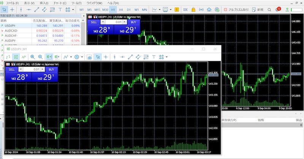
Task: Open chat notifications with red badge
Action: pos(278,9)
